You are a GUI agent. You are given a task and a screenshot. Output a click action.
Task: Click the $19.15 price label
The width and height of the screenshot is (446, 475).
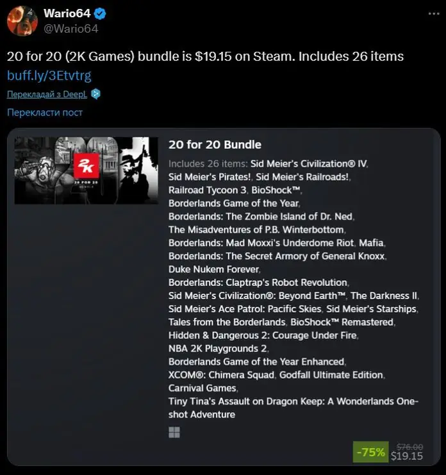[x=407, y=456]
